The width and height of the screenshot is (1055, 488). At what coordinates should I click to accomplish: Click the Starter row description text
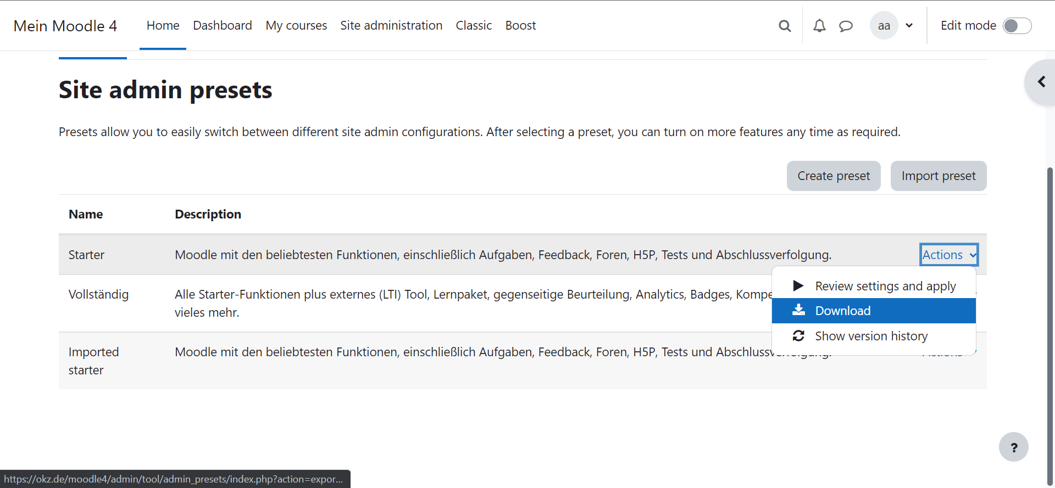503,255
